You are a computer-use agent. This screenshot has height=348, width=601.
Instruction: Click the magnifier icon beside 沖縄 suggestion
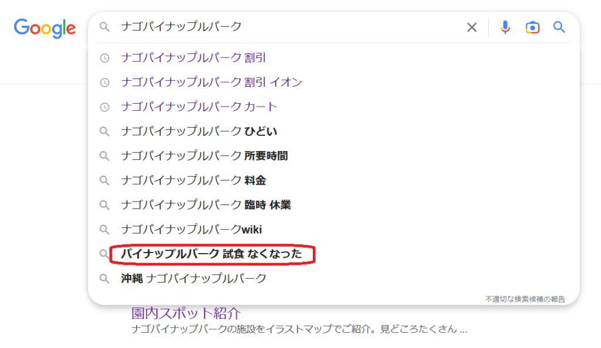104,278
